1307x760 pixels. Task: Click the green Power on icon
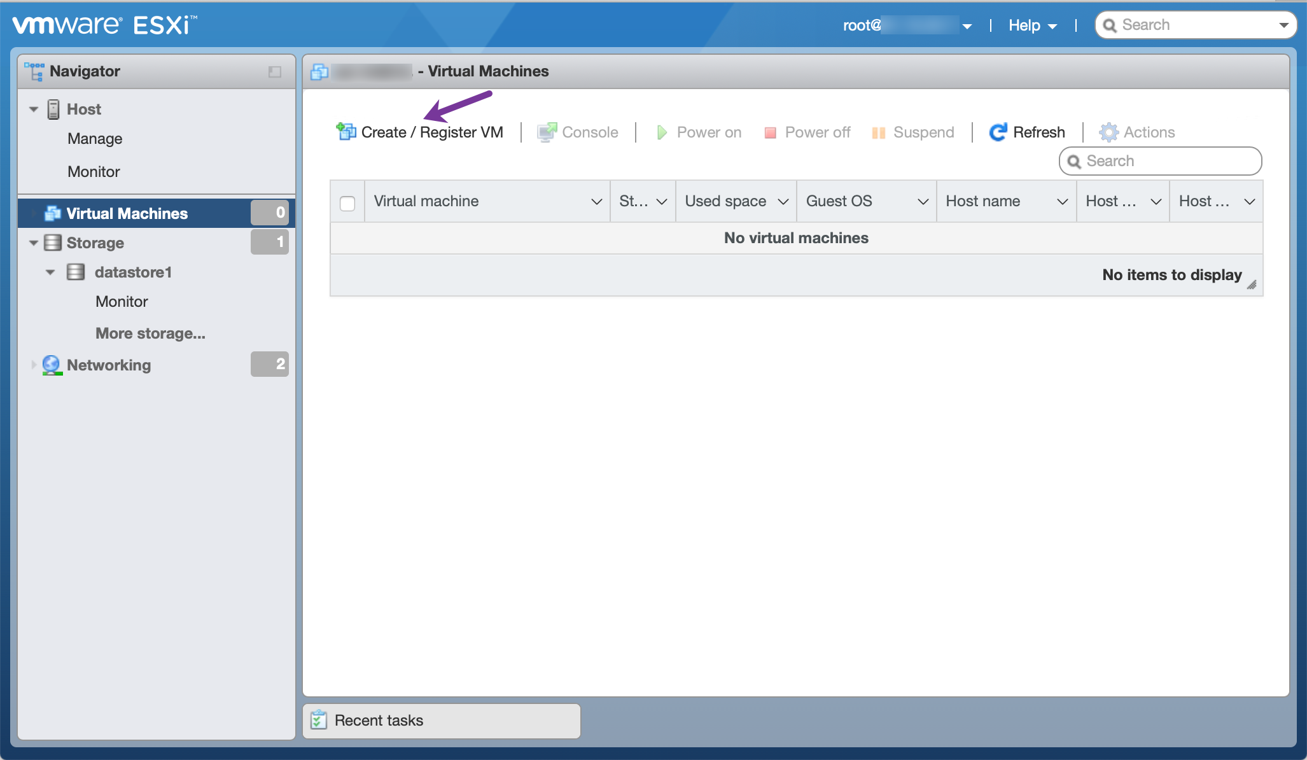click(661, 132)
